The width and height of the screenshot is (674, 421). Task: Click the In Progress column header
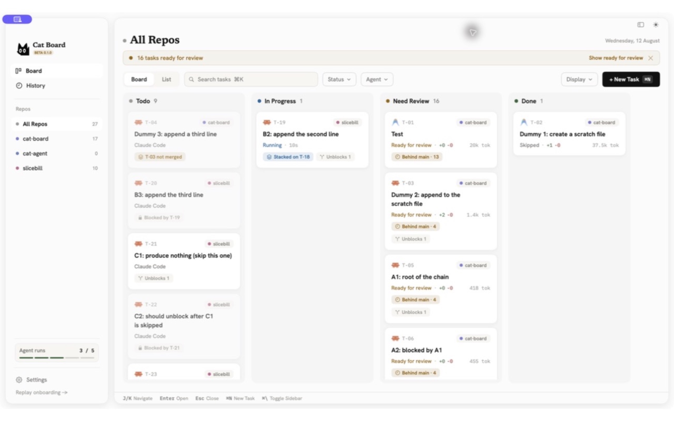(280, 101)
